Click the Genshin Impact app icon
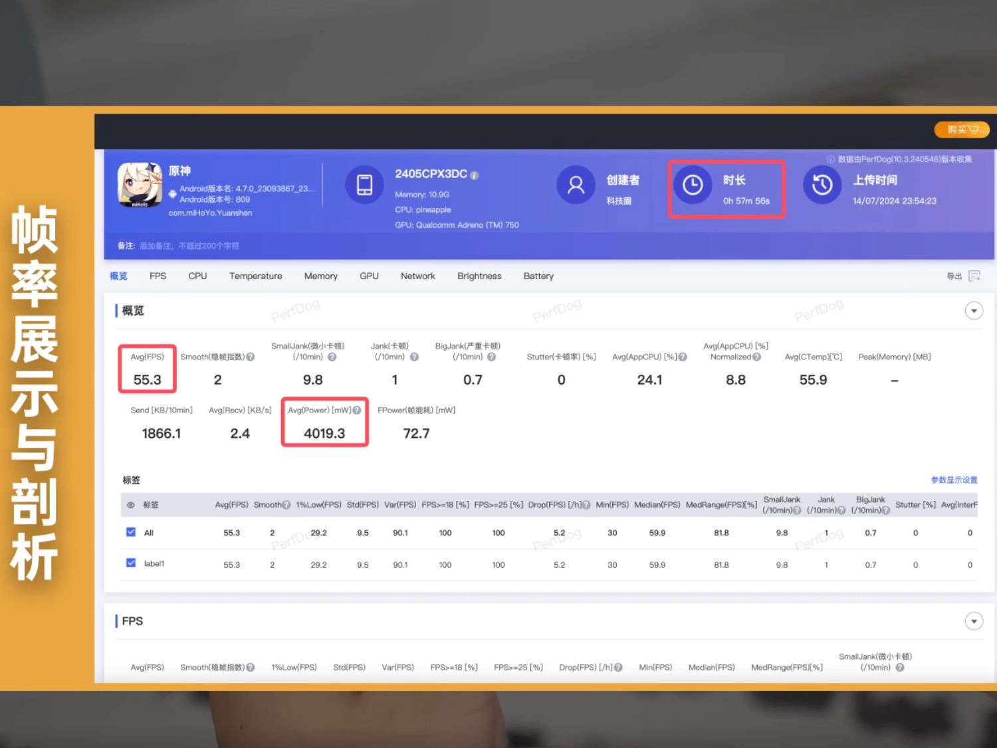Image resolution: width=997 pixels, height=748 pixels. coord(140,185)
